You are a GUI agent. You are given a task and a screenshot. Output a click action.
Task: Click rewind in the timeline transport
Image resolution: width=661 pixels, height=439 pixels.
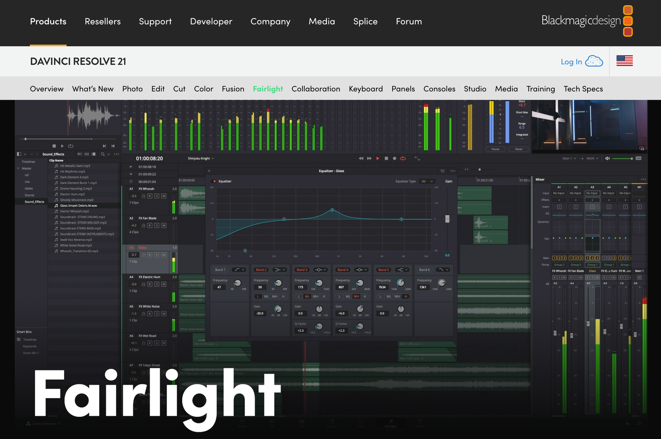pos(361,158)
